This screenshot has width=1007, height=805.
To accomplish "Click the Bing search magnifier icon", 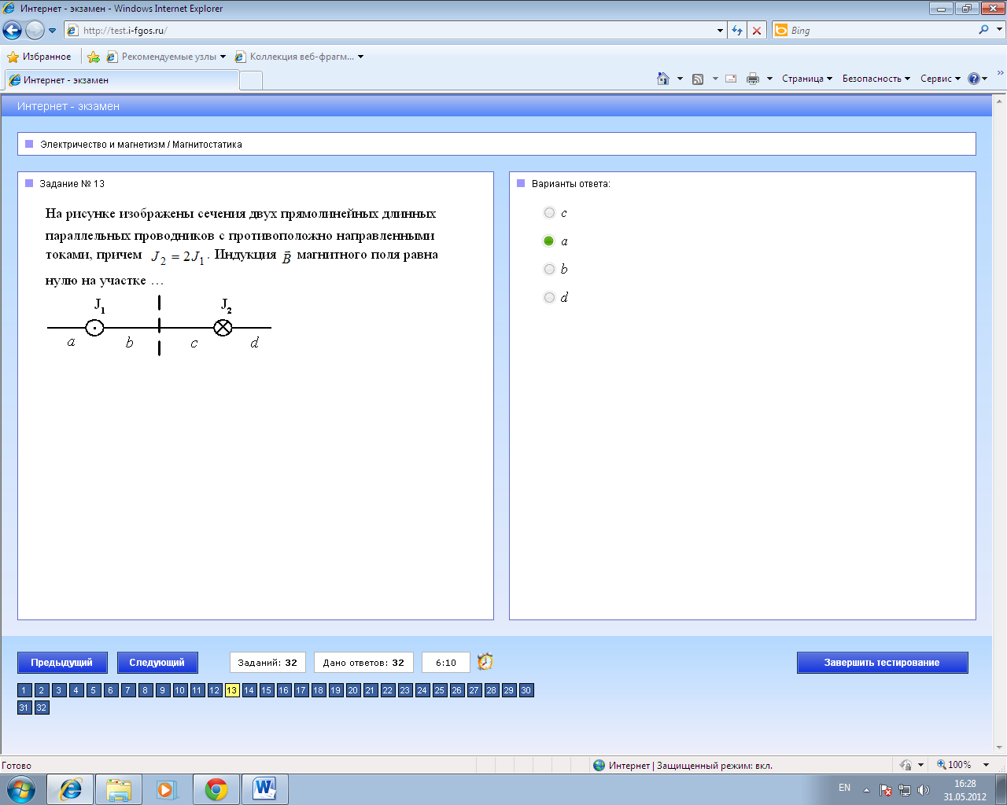I will coord(984,30).
